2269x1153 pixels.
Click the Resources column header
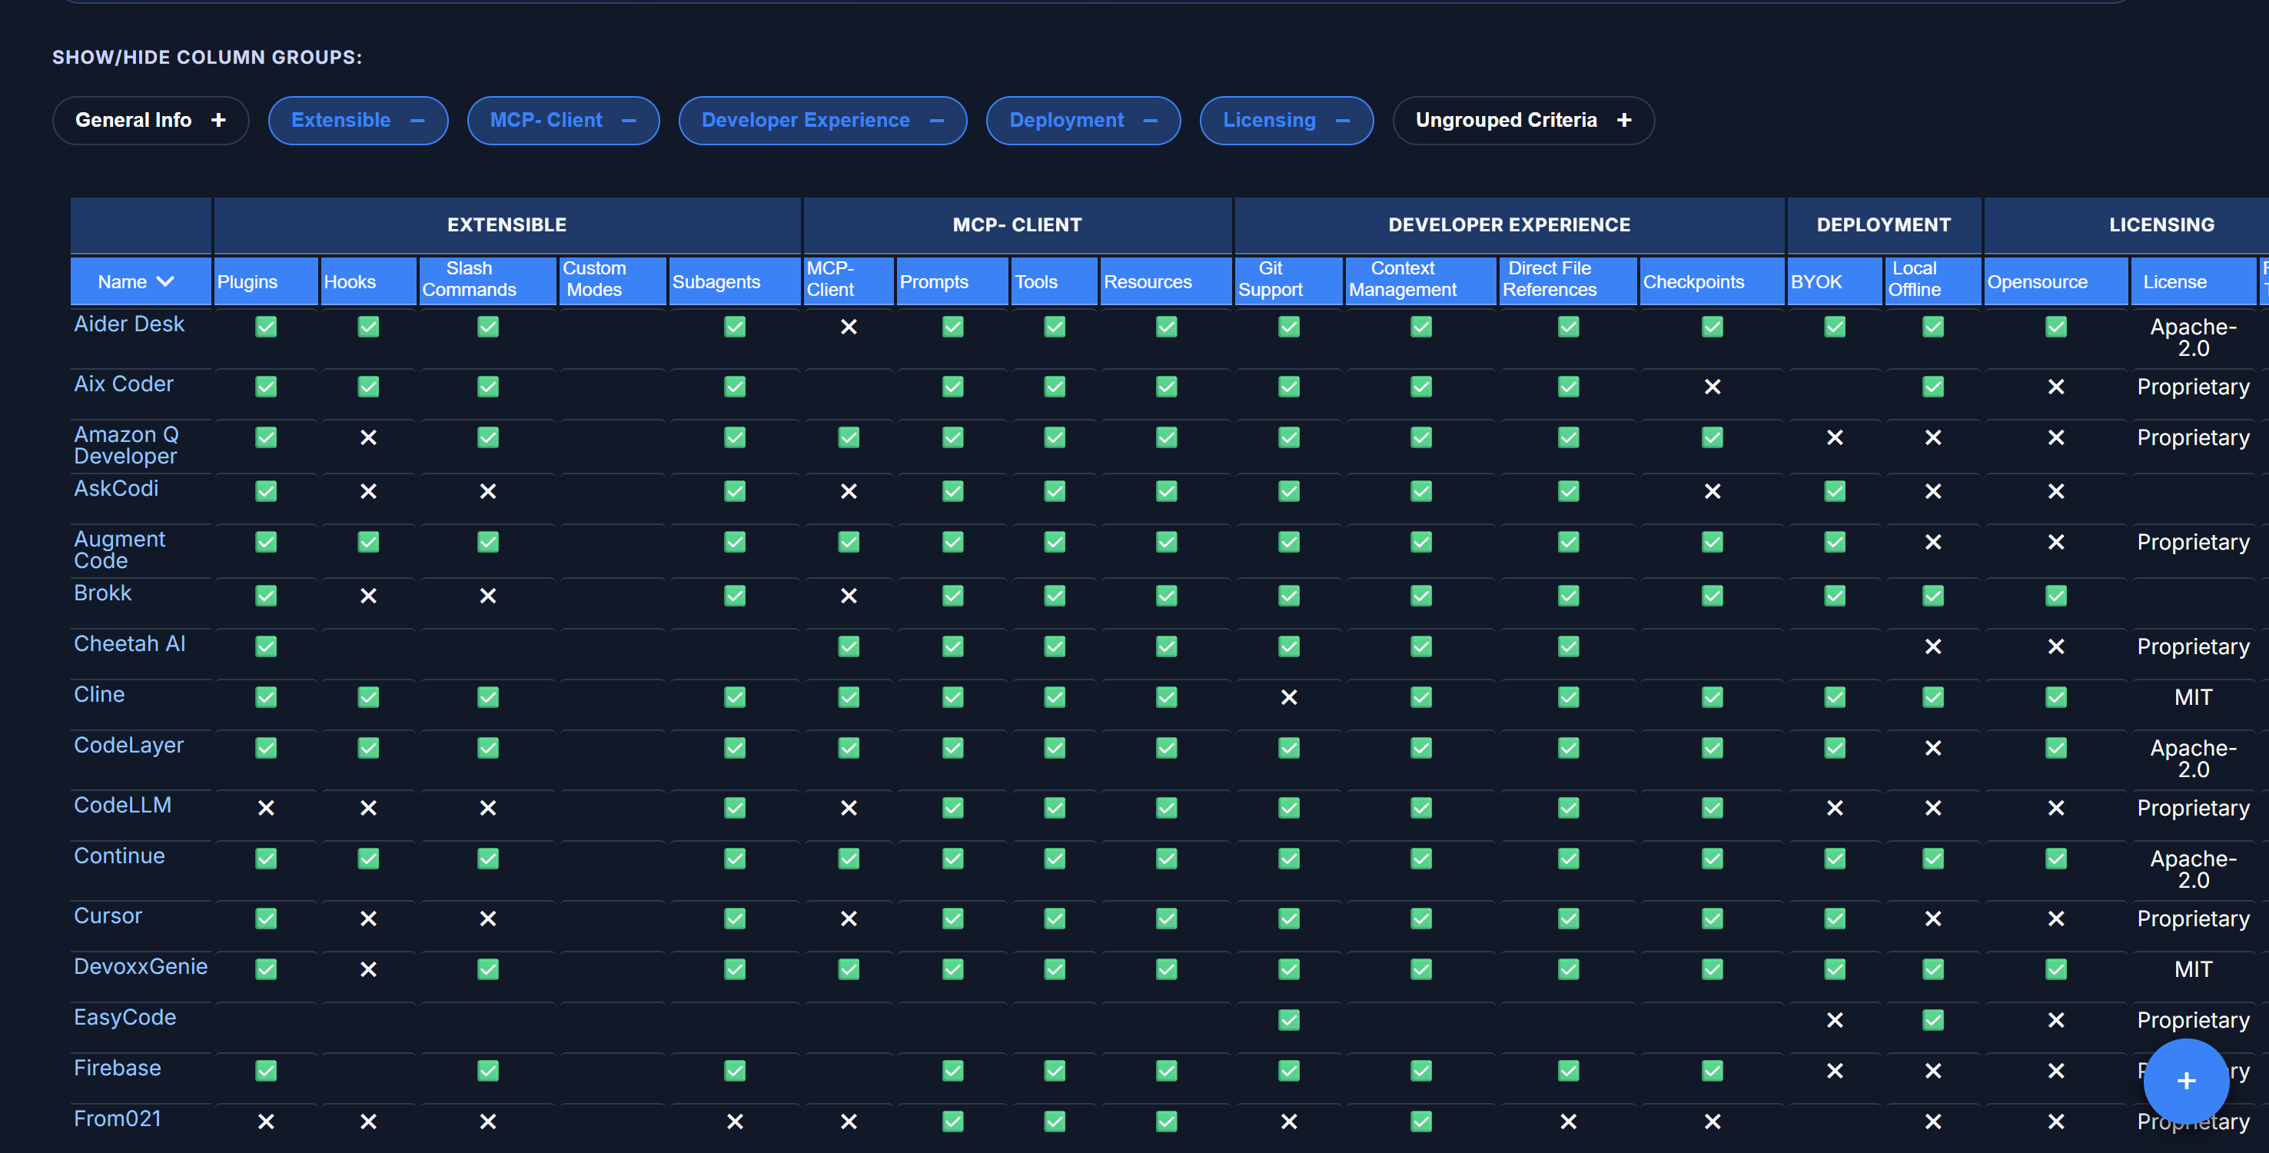point(1148,282)
